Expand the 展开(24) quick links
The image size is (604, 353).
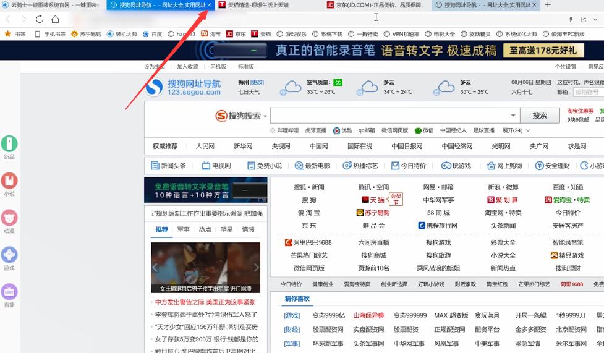(x=516, y=130)
